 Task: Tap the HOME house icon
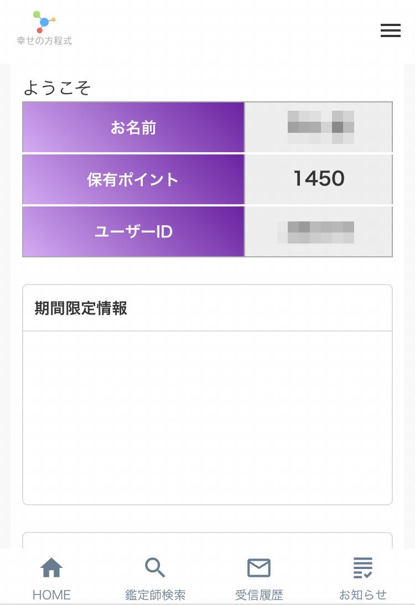(x=51, y=567)
